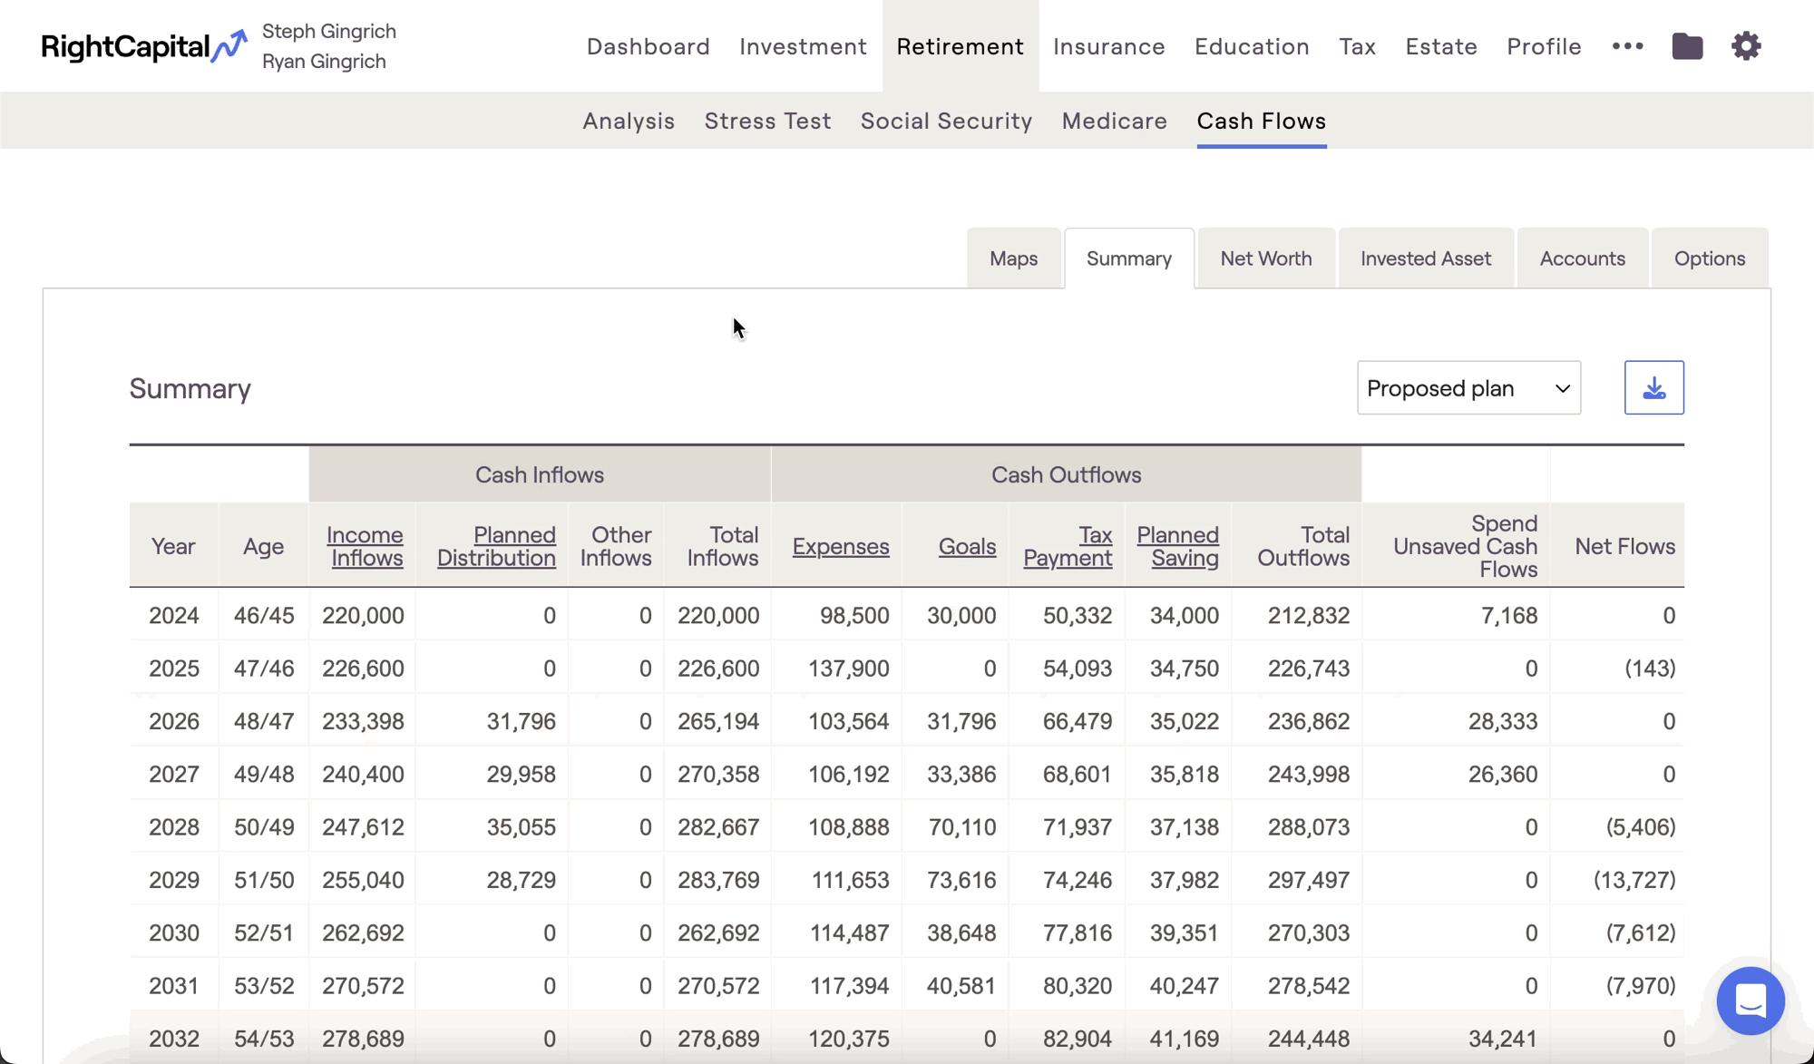Open the settings gear icon
Image resolution: width=1814 pixels, height=1064 pixels.
click(x=1746, y=46)
